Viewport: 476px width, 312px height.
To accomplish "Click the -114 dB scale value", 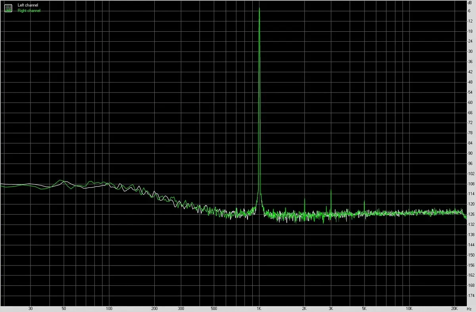I will [x=470, y=194].
